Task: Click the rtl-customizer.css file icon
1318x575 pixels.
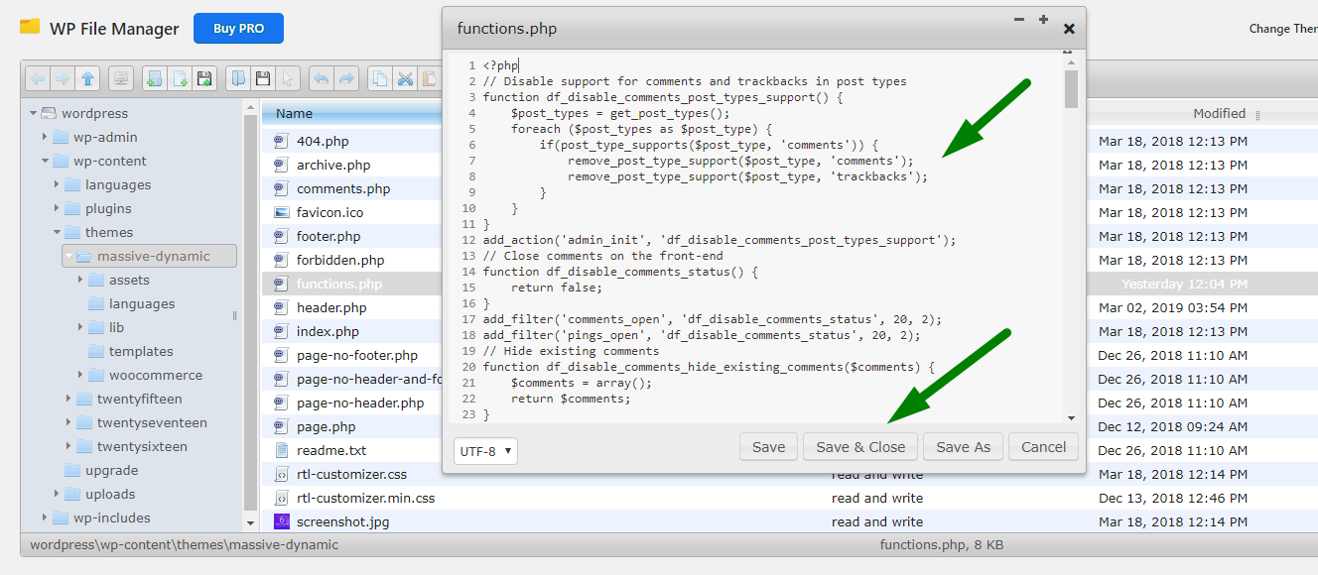Action: [x=281, y=475]
